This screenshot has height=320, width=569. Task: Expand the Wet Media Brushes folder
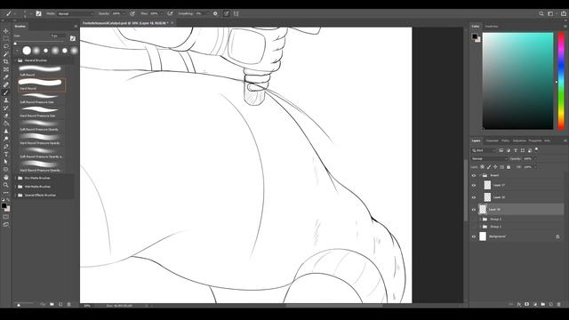point(16,187)
